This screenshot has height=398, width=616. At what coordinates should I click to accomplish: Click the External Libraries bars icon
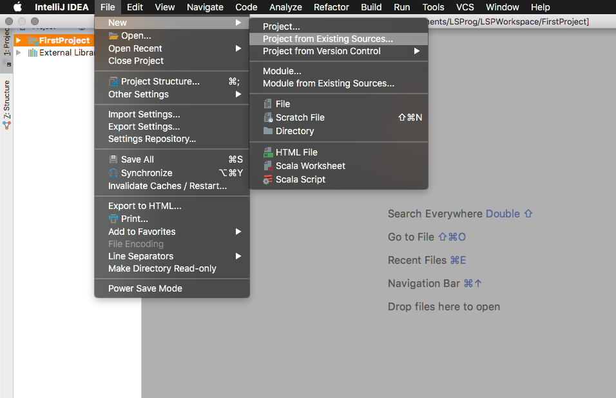pyautogui.click(x=33, y=53)
